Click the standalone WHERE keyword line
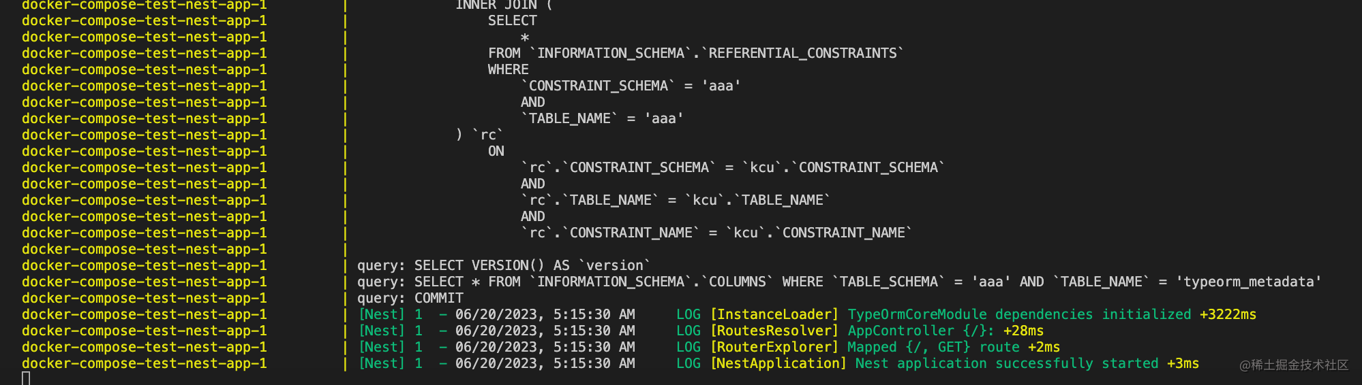 (x=508, y=69)
